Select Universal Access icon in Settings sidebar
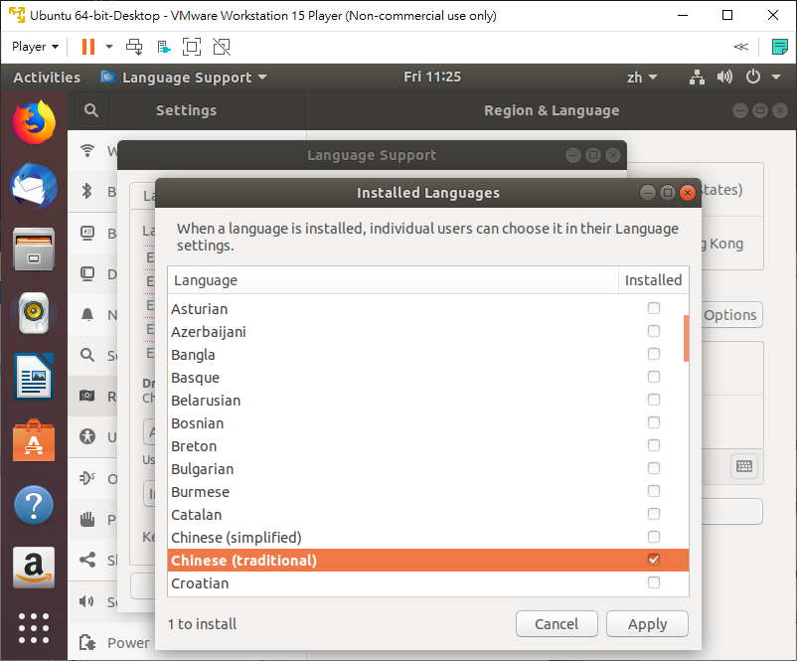This screenshot has height=661, width=797. (x=87, y=436)
